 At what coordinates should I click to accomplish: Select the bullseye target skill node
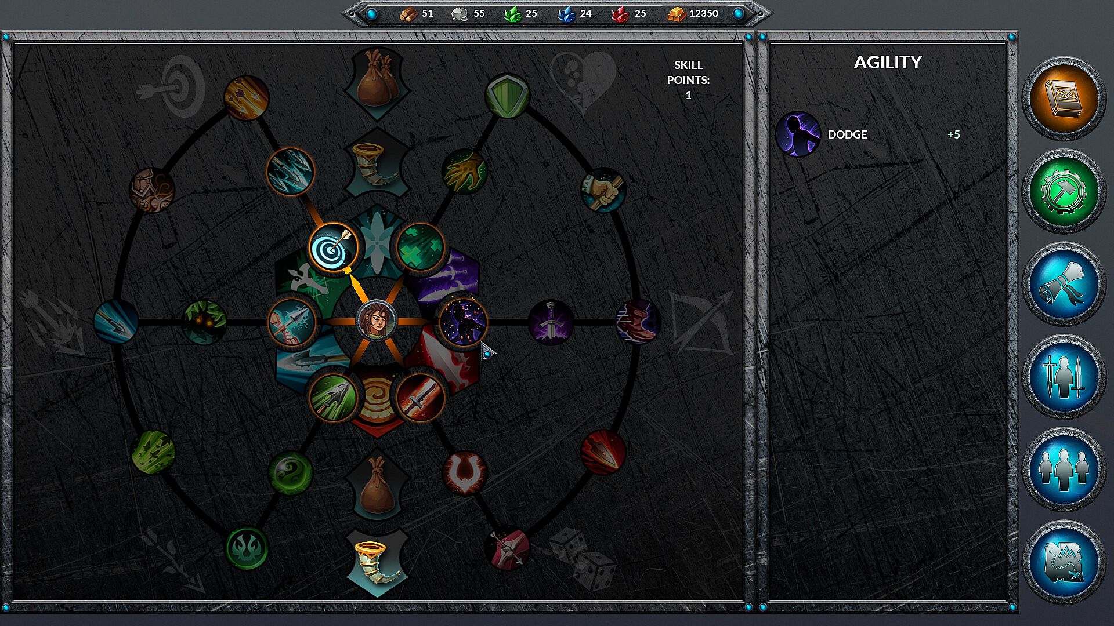[x=333, y=248]
